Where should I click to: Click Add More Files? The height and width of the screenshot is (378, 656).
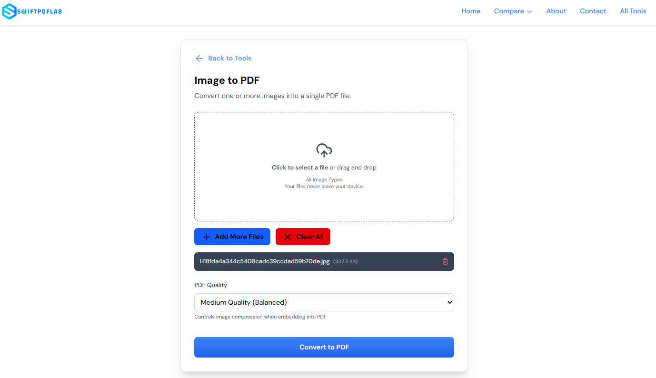[x=232, y=237]
